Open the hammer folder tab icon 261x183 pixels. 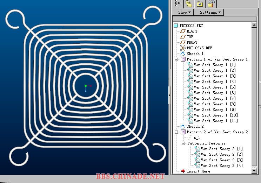coord(211,3)
